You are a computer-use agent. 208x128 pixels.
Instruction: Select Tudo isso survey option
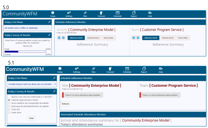[9, 109]
